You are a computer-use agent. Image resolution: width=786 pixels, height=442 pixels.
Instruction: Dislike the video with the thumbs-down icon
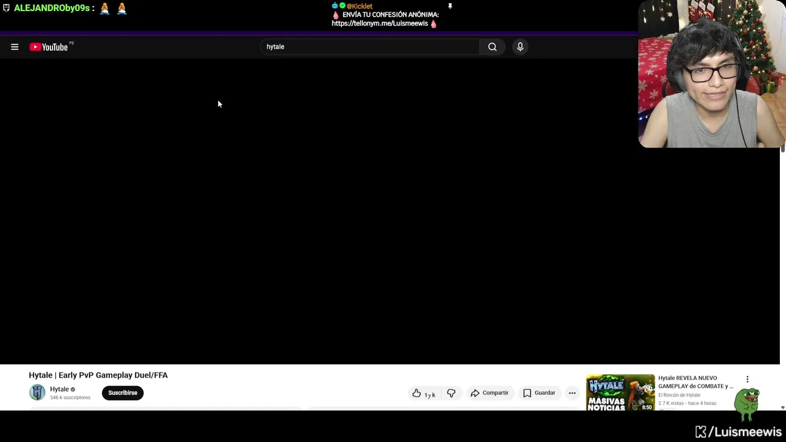click(x=451, y=393)
